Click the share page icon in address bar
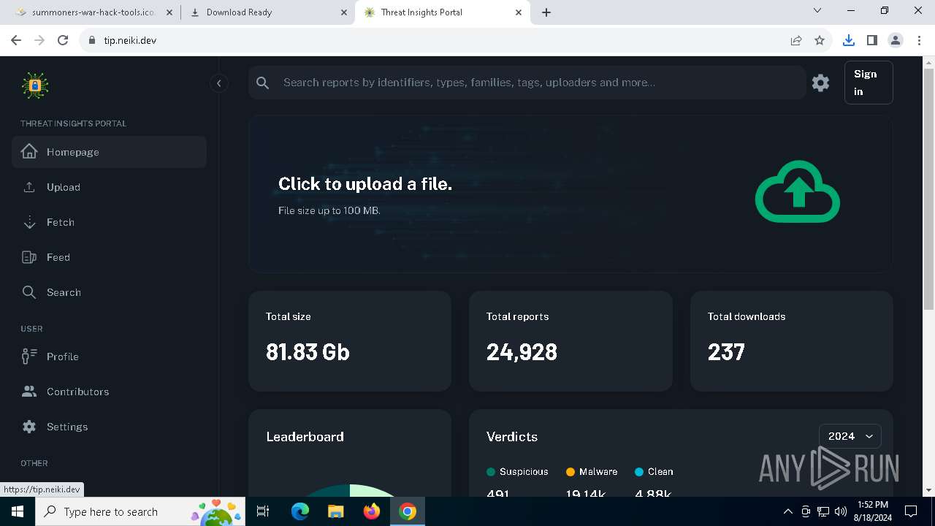This screenshot has width=935, height=526. click(x=796, y=40)
